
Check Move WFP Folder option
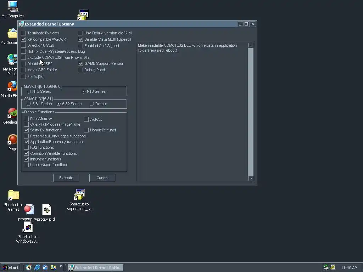[x=24, y=70]
